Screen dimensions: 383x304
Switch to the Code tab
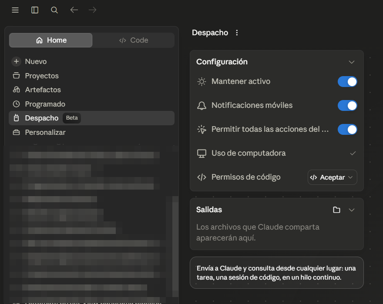tap(134, 40)
